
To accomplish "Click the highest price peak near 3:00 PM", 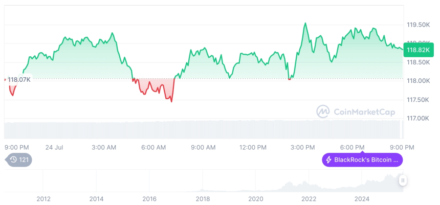I will pos(305,23).
